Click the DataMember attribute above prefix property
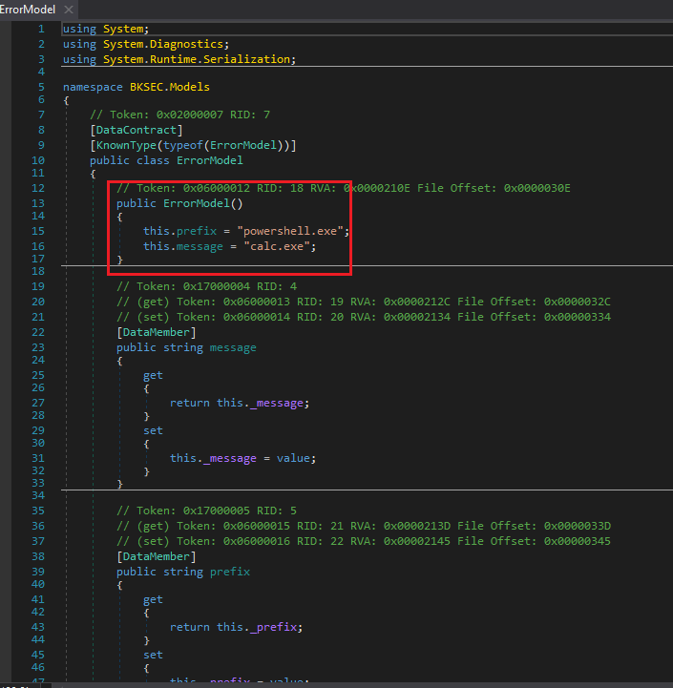 (156, 556)
